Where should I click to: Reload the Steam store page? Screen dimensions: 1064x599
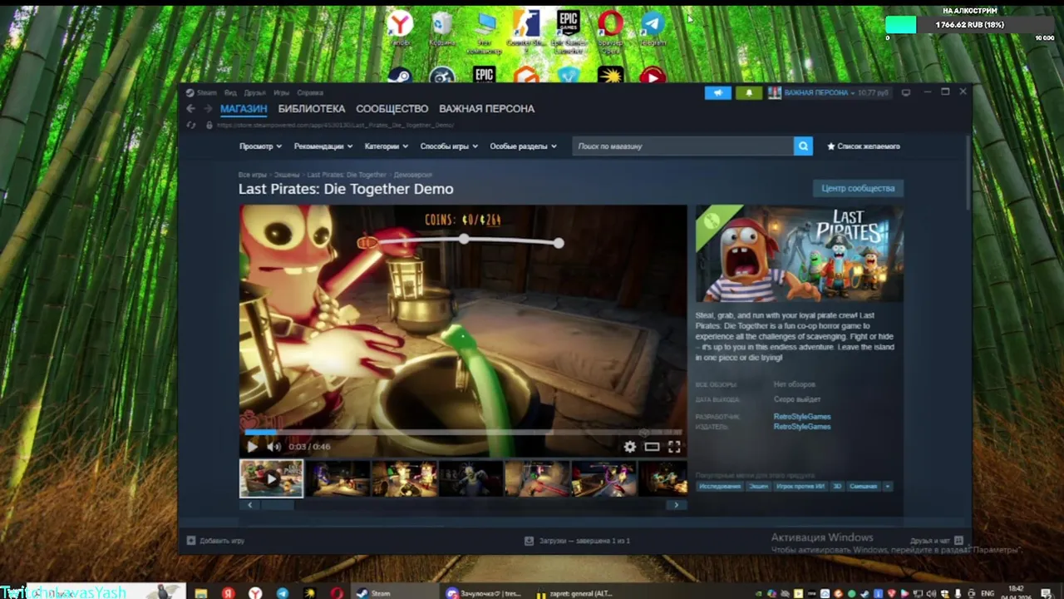click(x=190, y=125)
